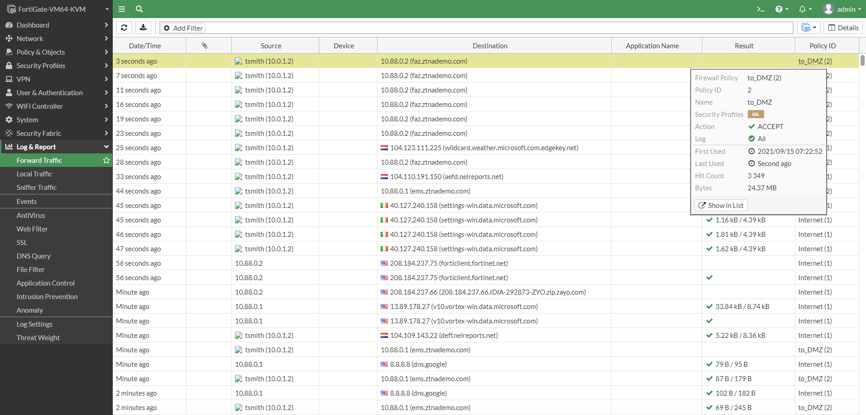
Task: Click the help question mark icon
Action: click(x=782, y=9)
